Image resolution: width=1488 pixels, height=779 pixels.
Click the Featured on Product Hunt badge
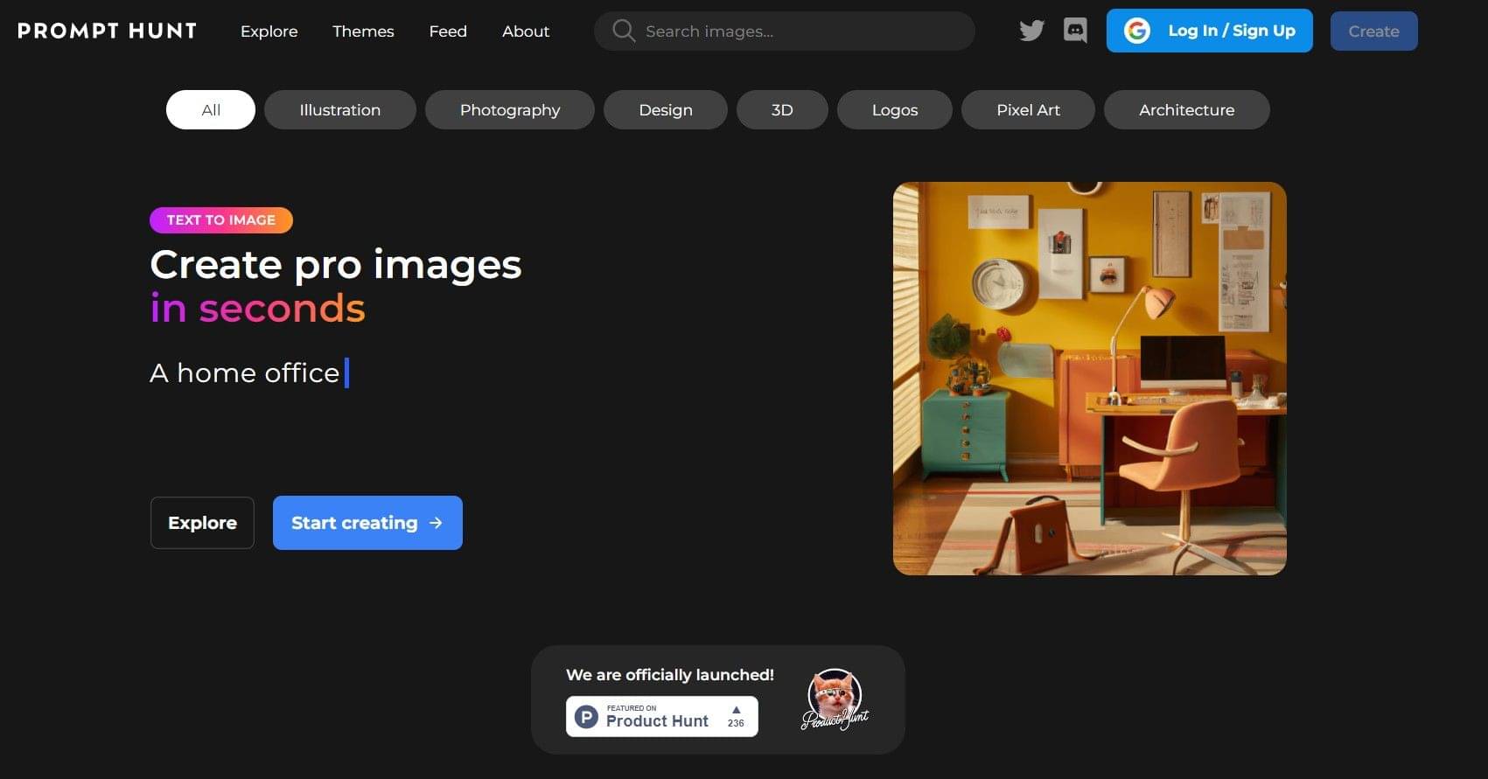click(x=656, y=716)
